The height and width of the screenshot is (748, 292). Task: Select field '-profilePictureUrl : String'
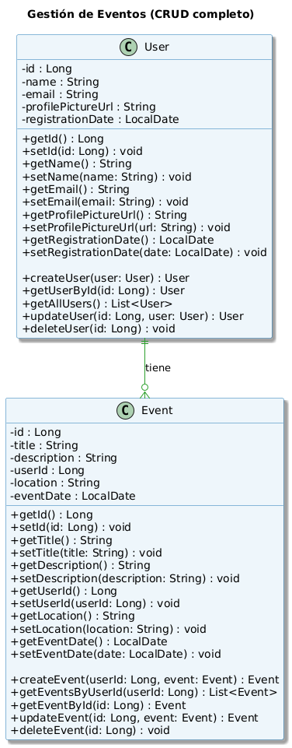pos(89,107)
